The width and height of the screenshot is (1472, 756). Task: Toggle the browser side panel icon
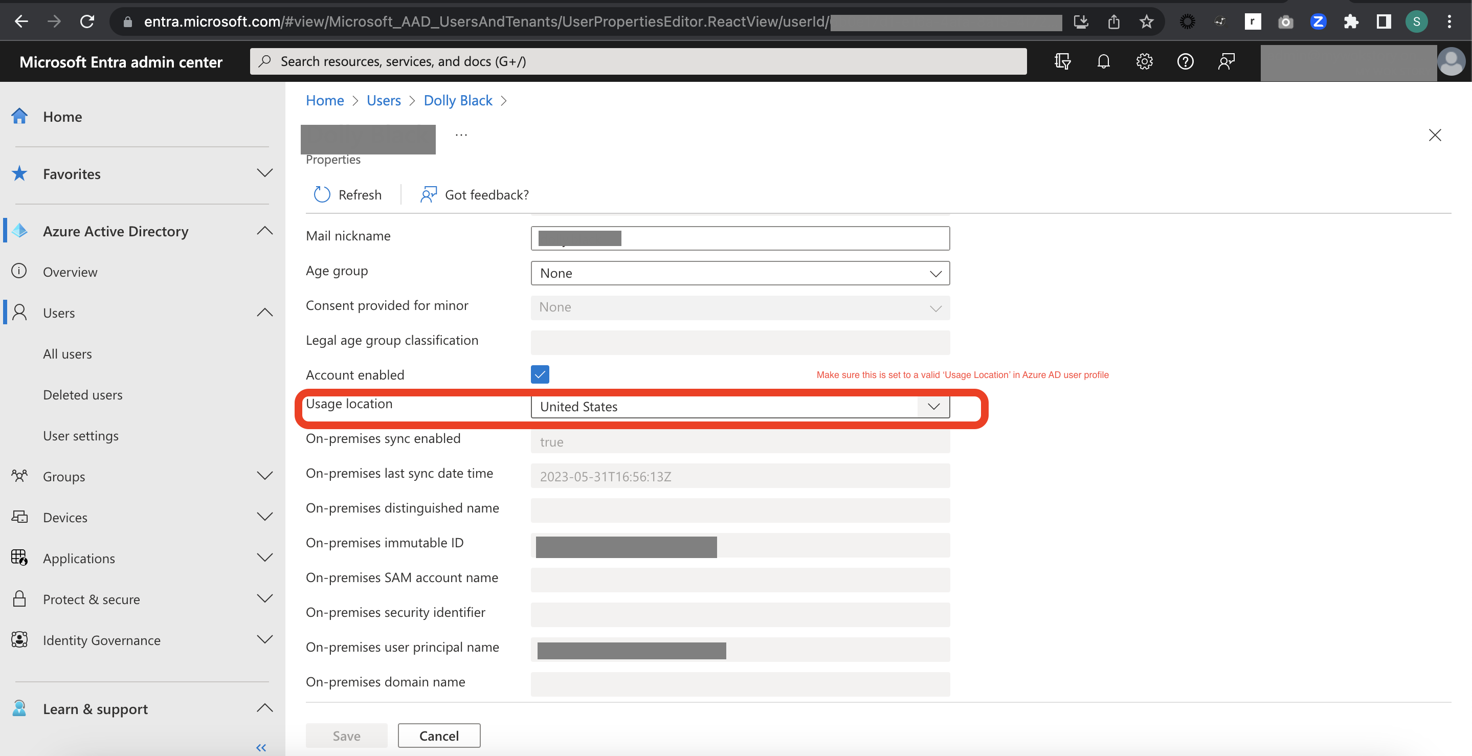(x=1384, y=21)
